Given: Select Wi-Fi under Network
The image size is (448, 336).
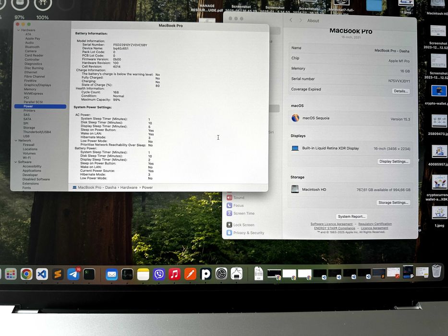Looking at the screenshot, I should click(26, 157).
